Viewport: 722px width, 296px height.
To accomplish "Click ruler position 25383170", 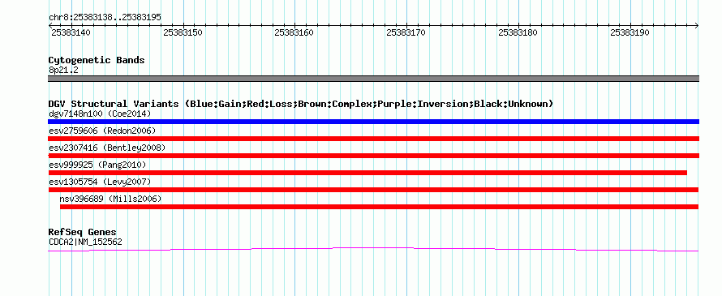I will pos(406,32).
